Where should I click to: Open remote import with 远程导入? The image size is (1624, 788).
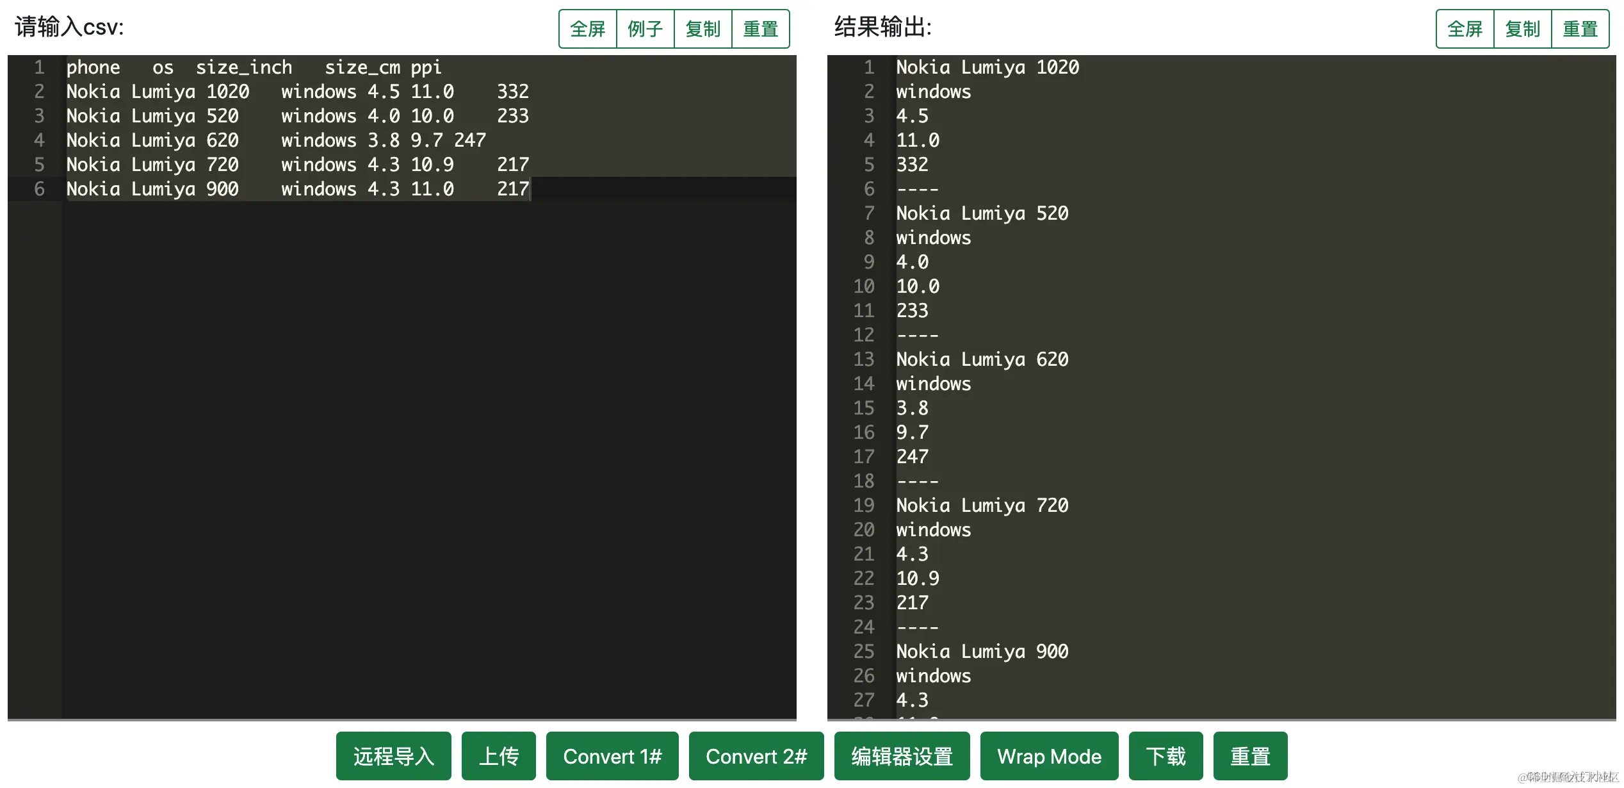[393, 756]
